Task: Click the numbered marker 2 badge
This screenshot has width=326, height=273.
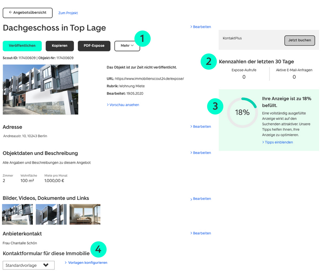Action: click(208, 61)
